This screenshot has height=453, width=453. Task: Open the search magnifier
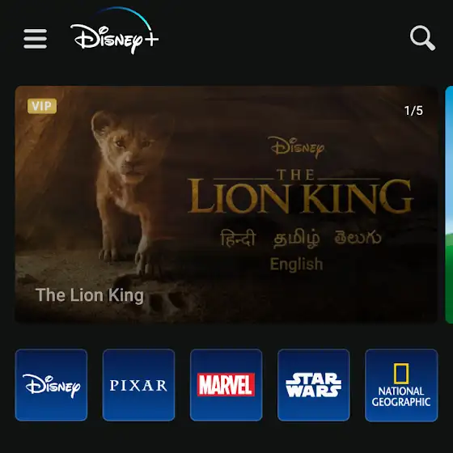coord(422,38)
